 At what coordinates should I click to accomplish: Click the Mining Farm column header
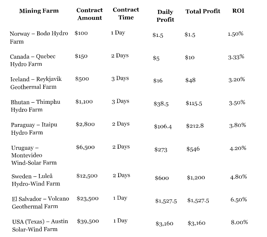(39, 11)
